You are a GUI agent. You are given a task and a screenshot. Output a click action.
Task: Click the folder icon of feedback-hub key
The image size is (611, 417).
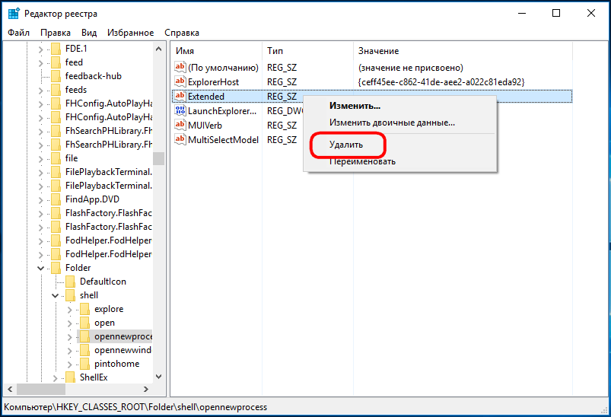pyautogui.click(x=56, y=76)
